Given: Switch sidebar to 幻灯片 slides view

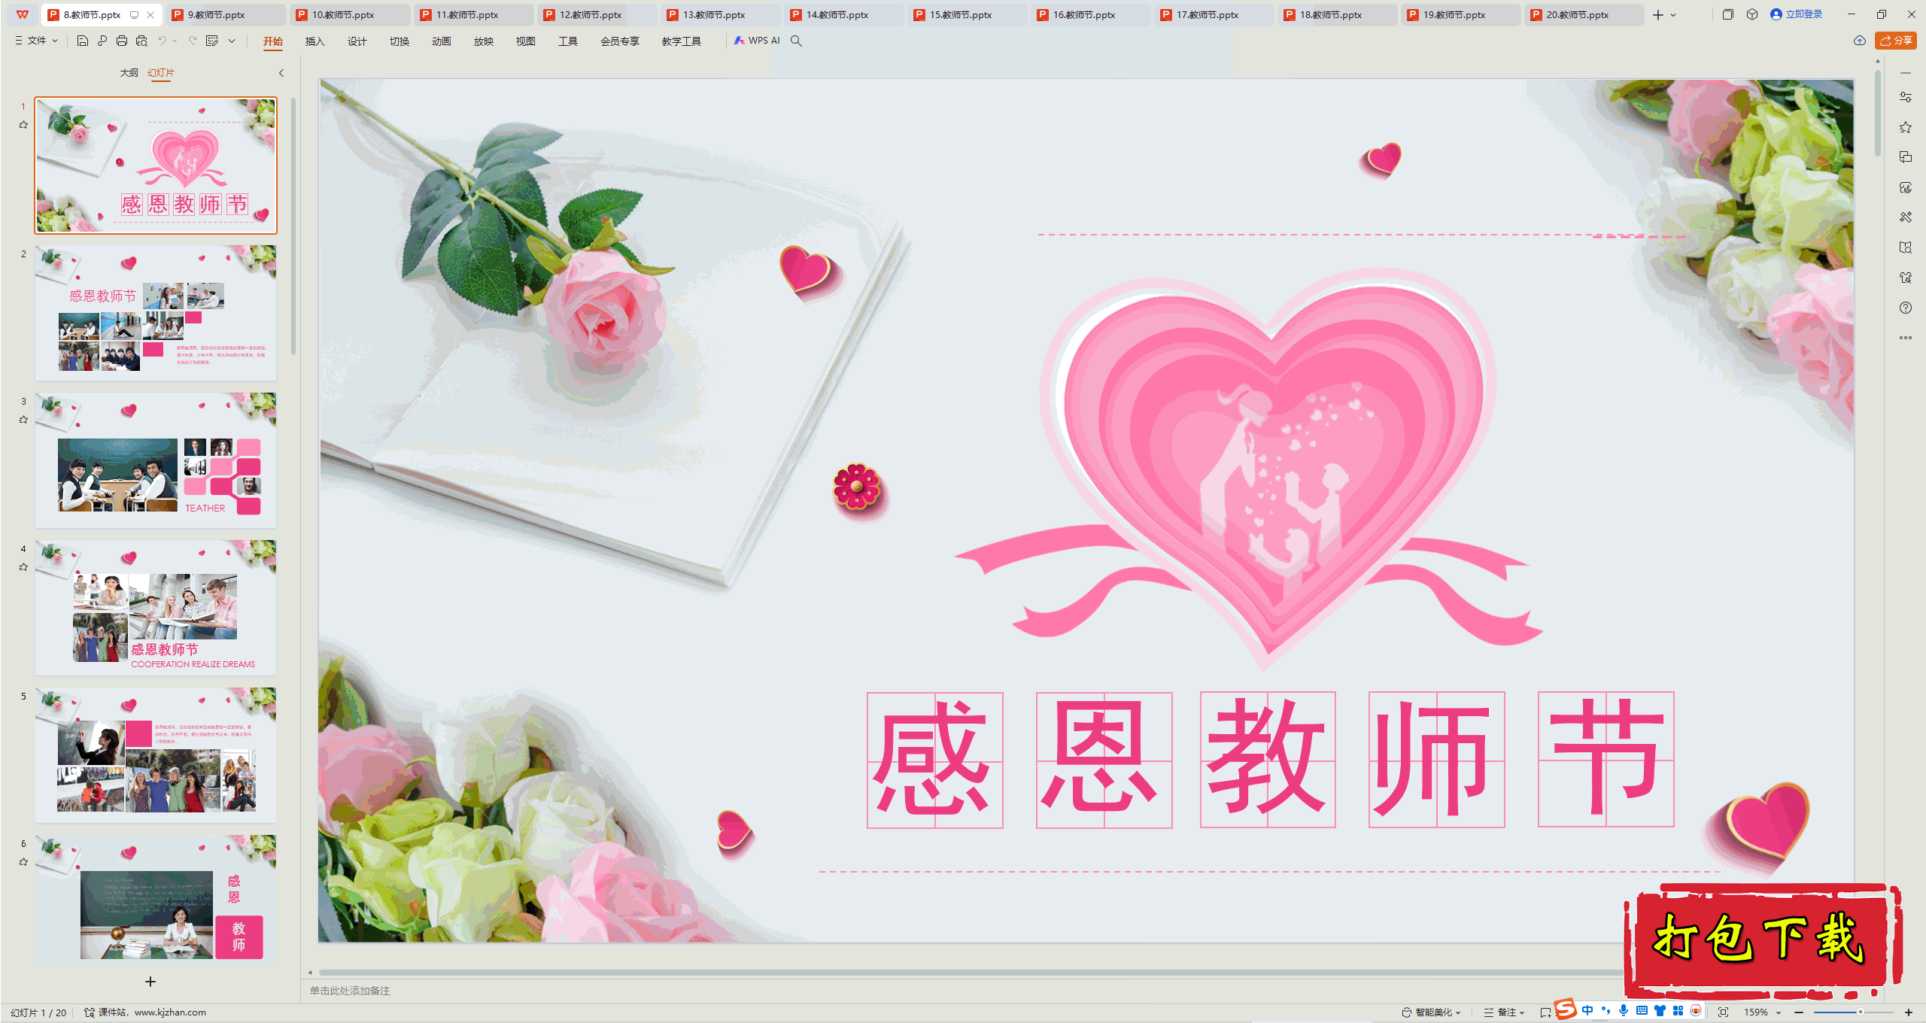Looking at the screenshot, I should point(161,72).
